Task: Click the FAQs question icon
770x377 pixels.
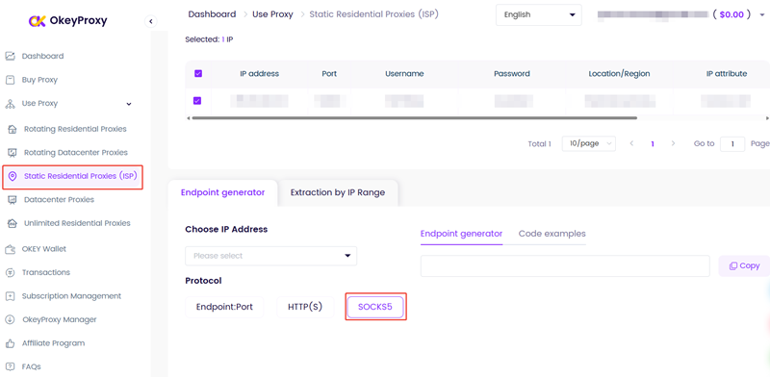Action: pos(10,366)
